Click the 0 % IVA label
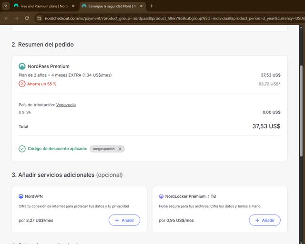The height and width of the screenshot is (244, 305). pyautogui.click(x=25, y=112)
